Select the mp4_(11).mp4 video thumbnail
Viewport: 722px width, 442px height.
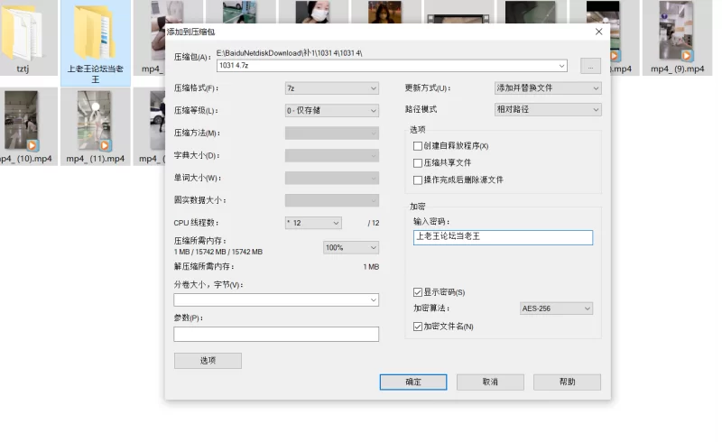tap(96, 121)
